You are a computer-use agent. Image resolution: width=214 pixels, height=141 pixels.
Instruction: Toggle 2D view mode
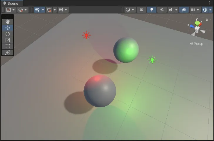(141, 10)
